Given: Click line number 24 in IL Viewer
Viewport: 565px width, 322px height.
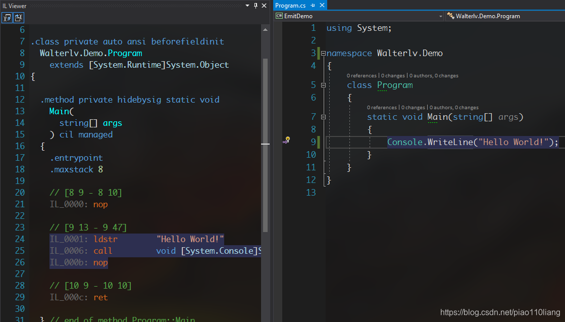Looking at the screenshot, I should pos(20,240).
